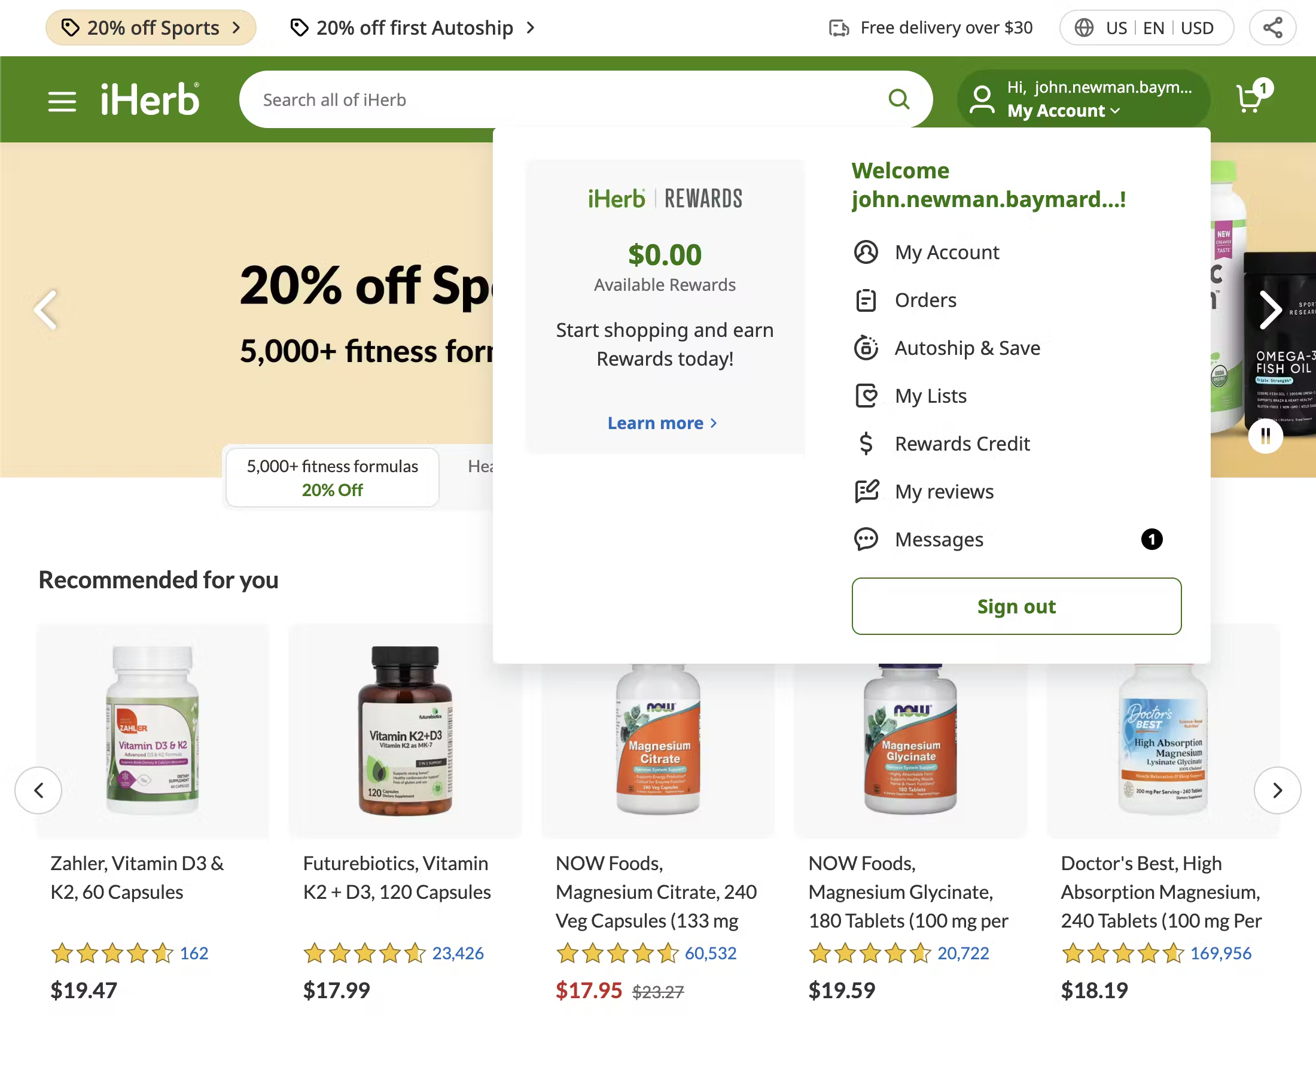1316x1070 pixels.
Task: Open My Lists
Action: [930, 396]
